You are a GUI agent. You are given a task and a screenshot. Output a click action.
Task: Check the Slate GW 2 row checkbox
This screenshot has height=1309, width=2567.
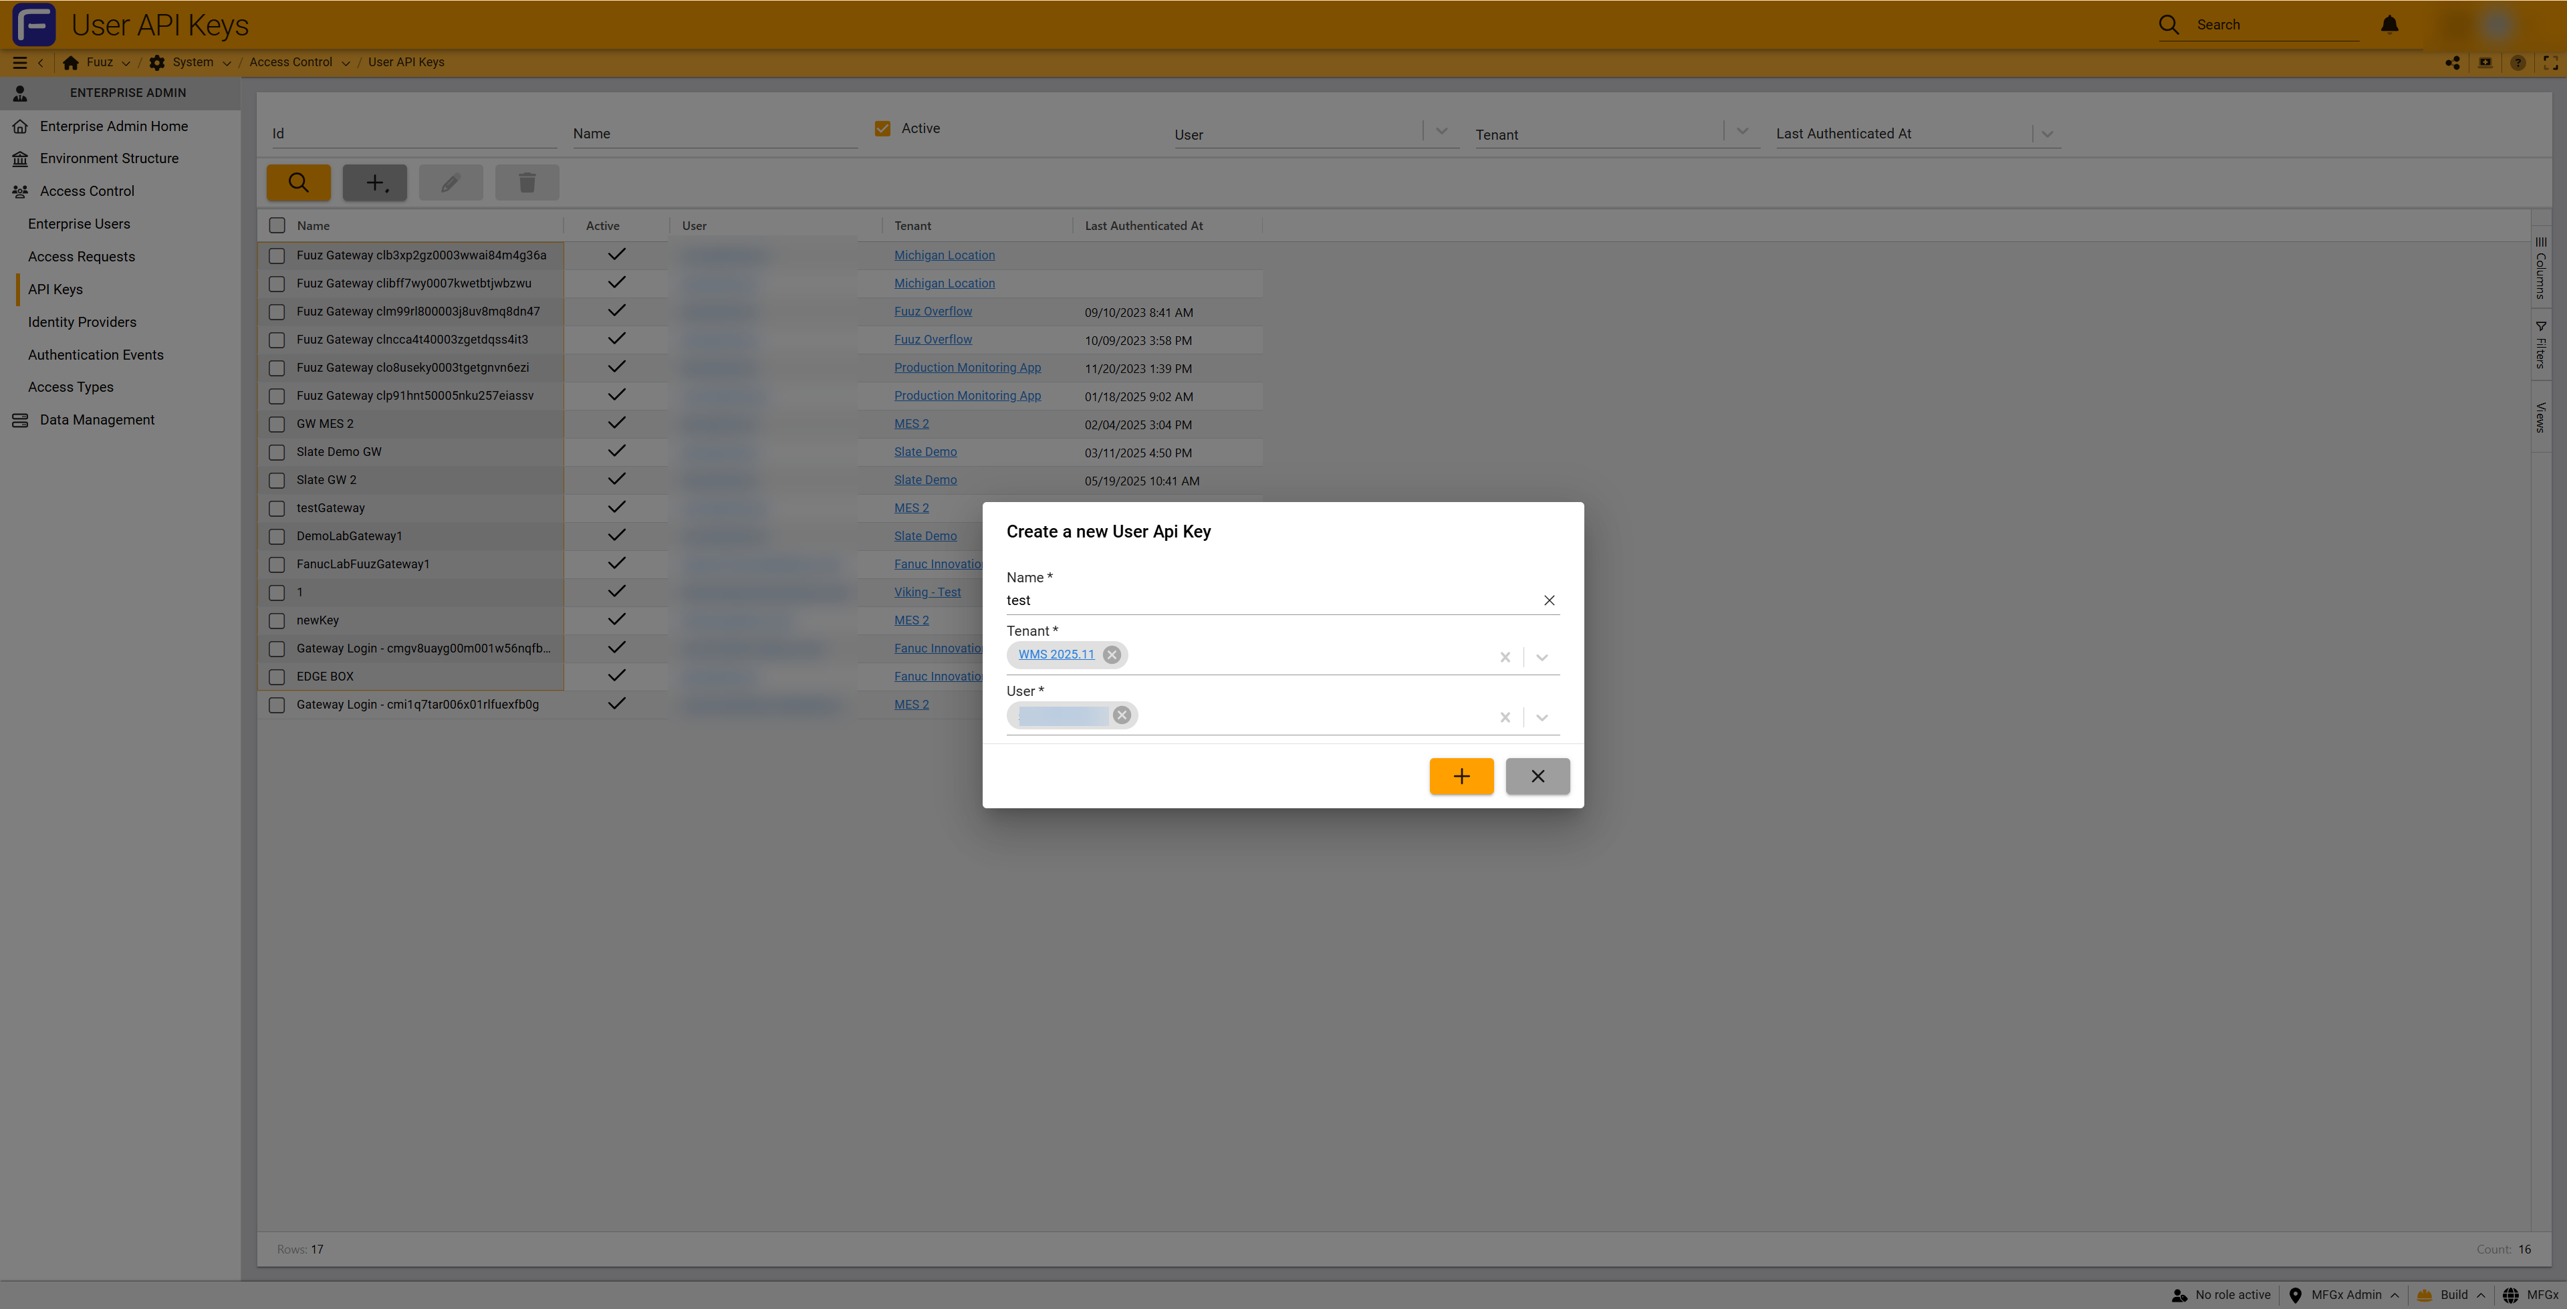tap(277, 479)
